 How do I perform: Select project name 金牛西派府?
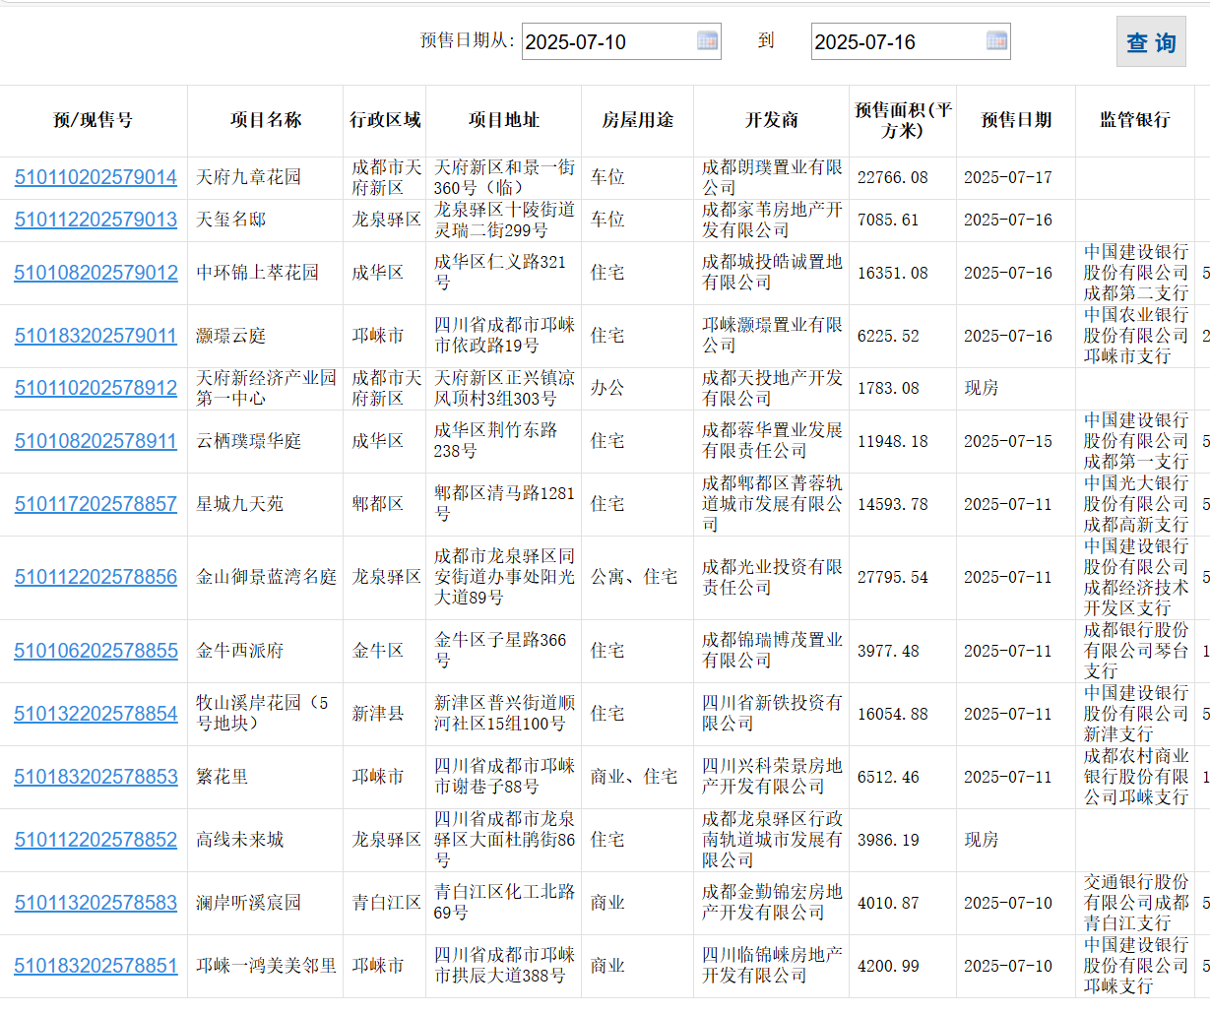[x=239, y=651]
